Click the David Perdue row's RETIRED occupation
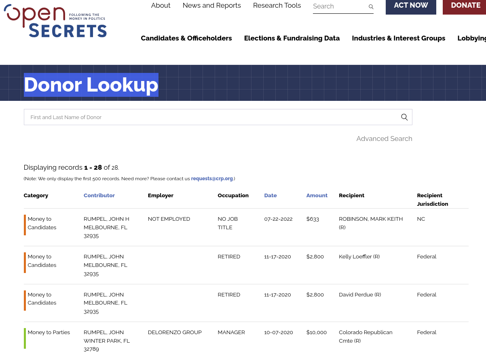The width and height of the screenshot is (486, 354). click(x=229, y=294)
